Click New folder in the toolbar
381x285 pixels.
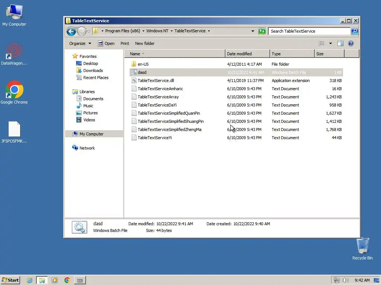coord(145,43)
